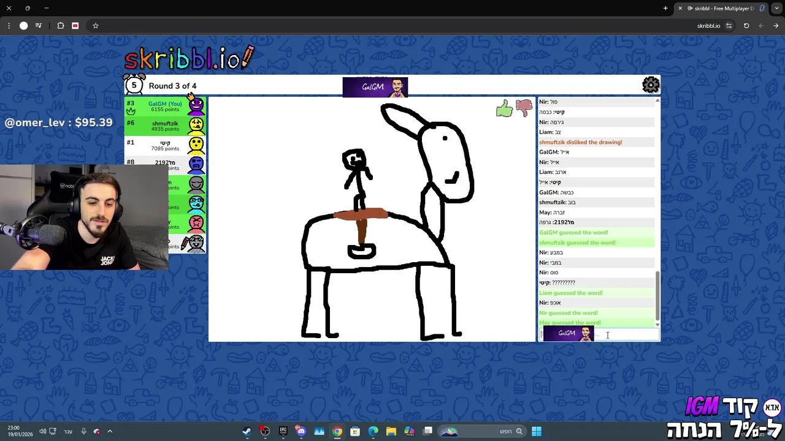Click the microphone icon in the system tray

pyautogui.click(x=84, y=431)
